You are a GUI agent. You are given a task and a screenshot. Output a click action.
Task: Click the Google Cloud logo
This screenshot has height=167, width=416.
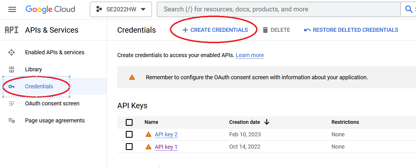[x=50, y=9]
